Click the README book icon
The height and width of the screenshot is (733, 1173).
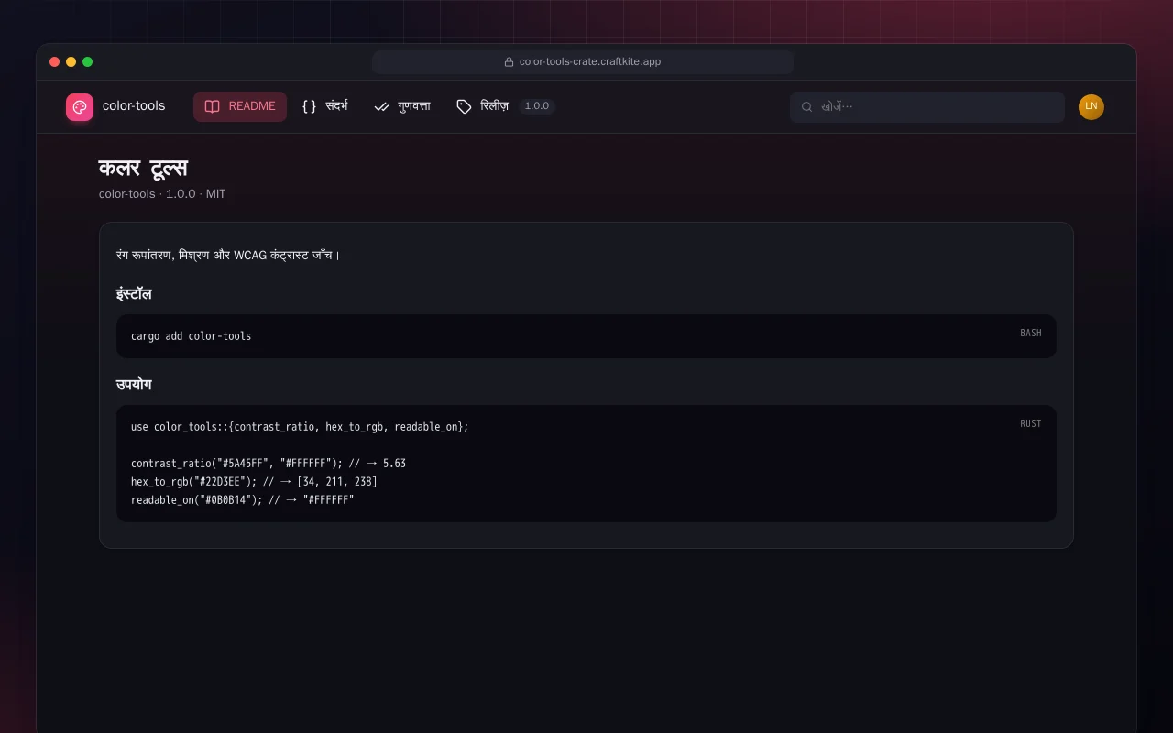tap(212, 106)
